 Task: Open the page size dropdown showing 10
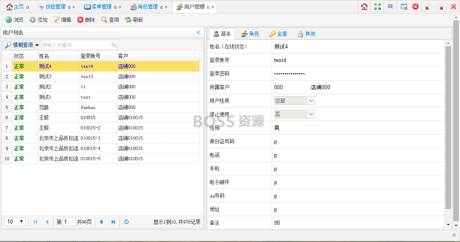[15, 221]
